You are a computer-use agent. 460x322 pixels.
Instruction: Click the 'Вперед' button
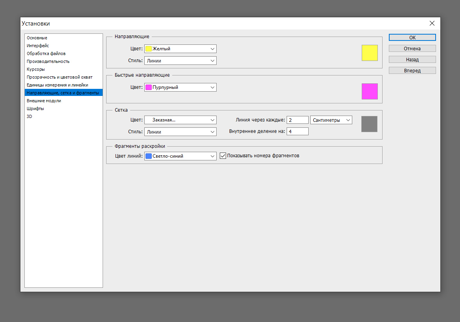point(412,71)
